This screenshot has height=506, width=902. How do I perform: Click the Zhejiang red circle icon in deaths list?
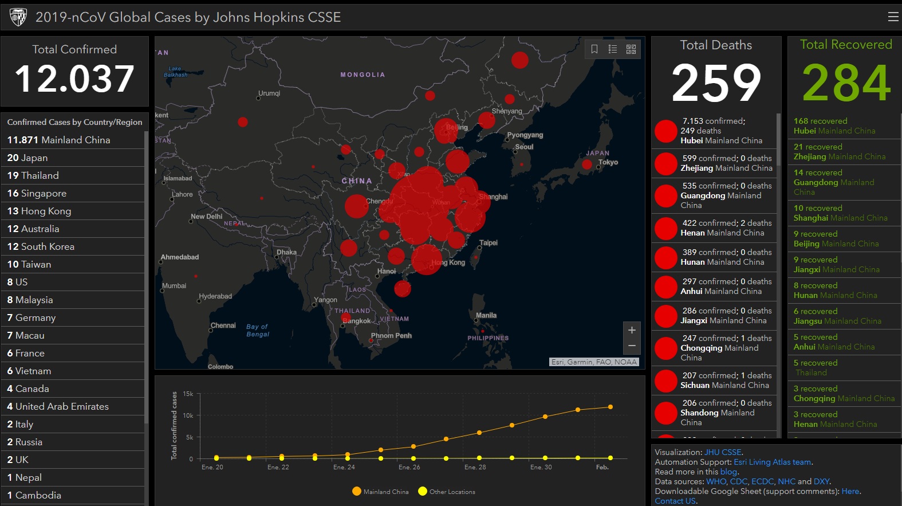point(666,163)
